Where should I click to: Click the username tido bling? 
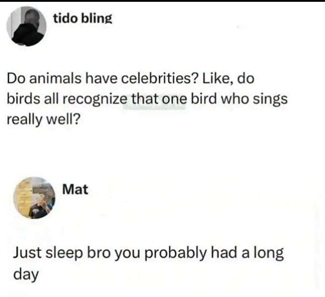click(x=83, y=19)
